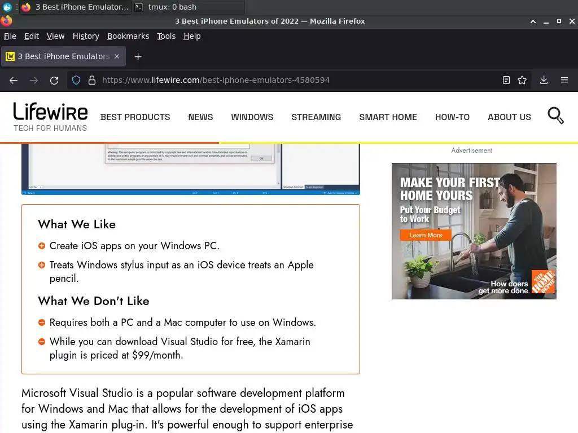Open Firefox hamburger application menu
The width and height of the screenshot is (578, 433).
pyautogui.click(x=564, y=80)
